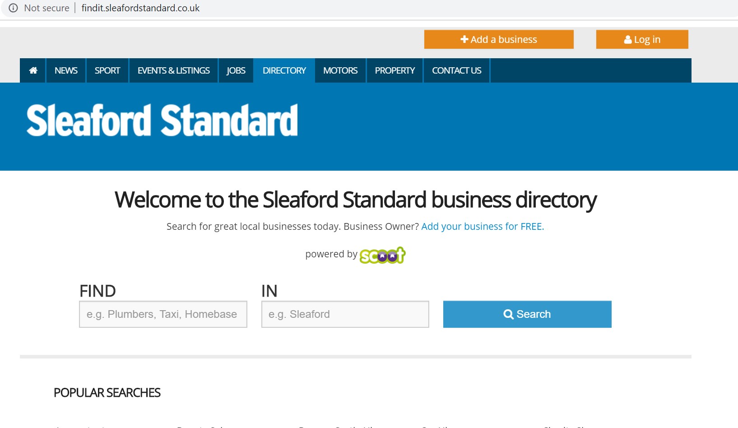Image resolution: width=738 pixels, height=428 pixels.
Task: Click the scoot logo
Action: click(382, 255)
